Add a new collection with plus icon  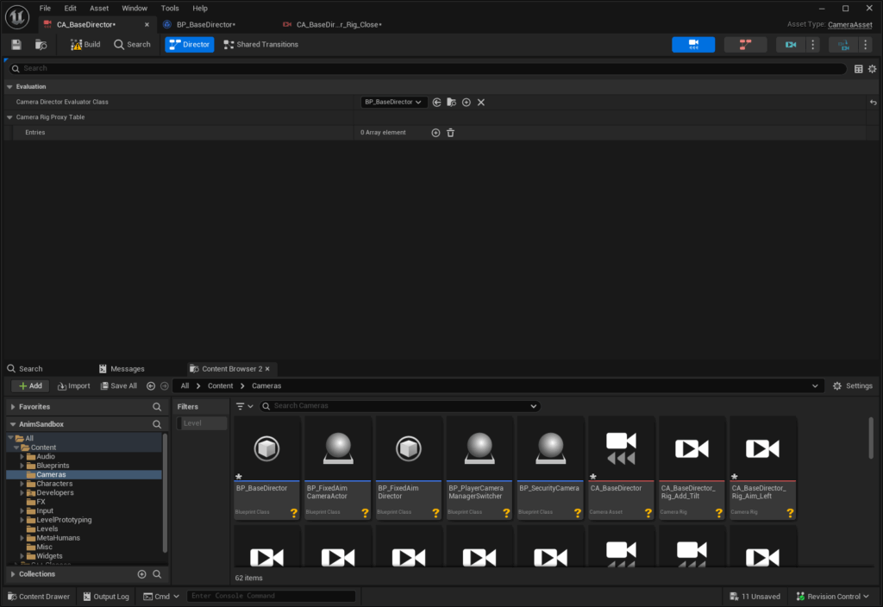141,574
